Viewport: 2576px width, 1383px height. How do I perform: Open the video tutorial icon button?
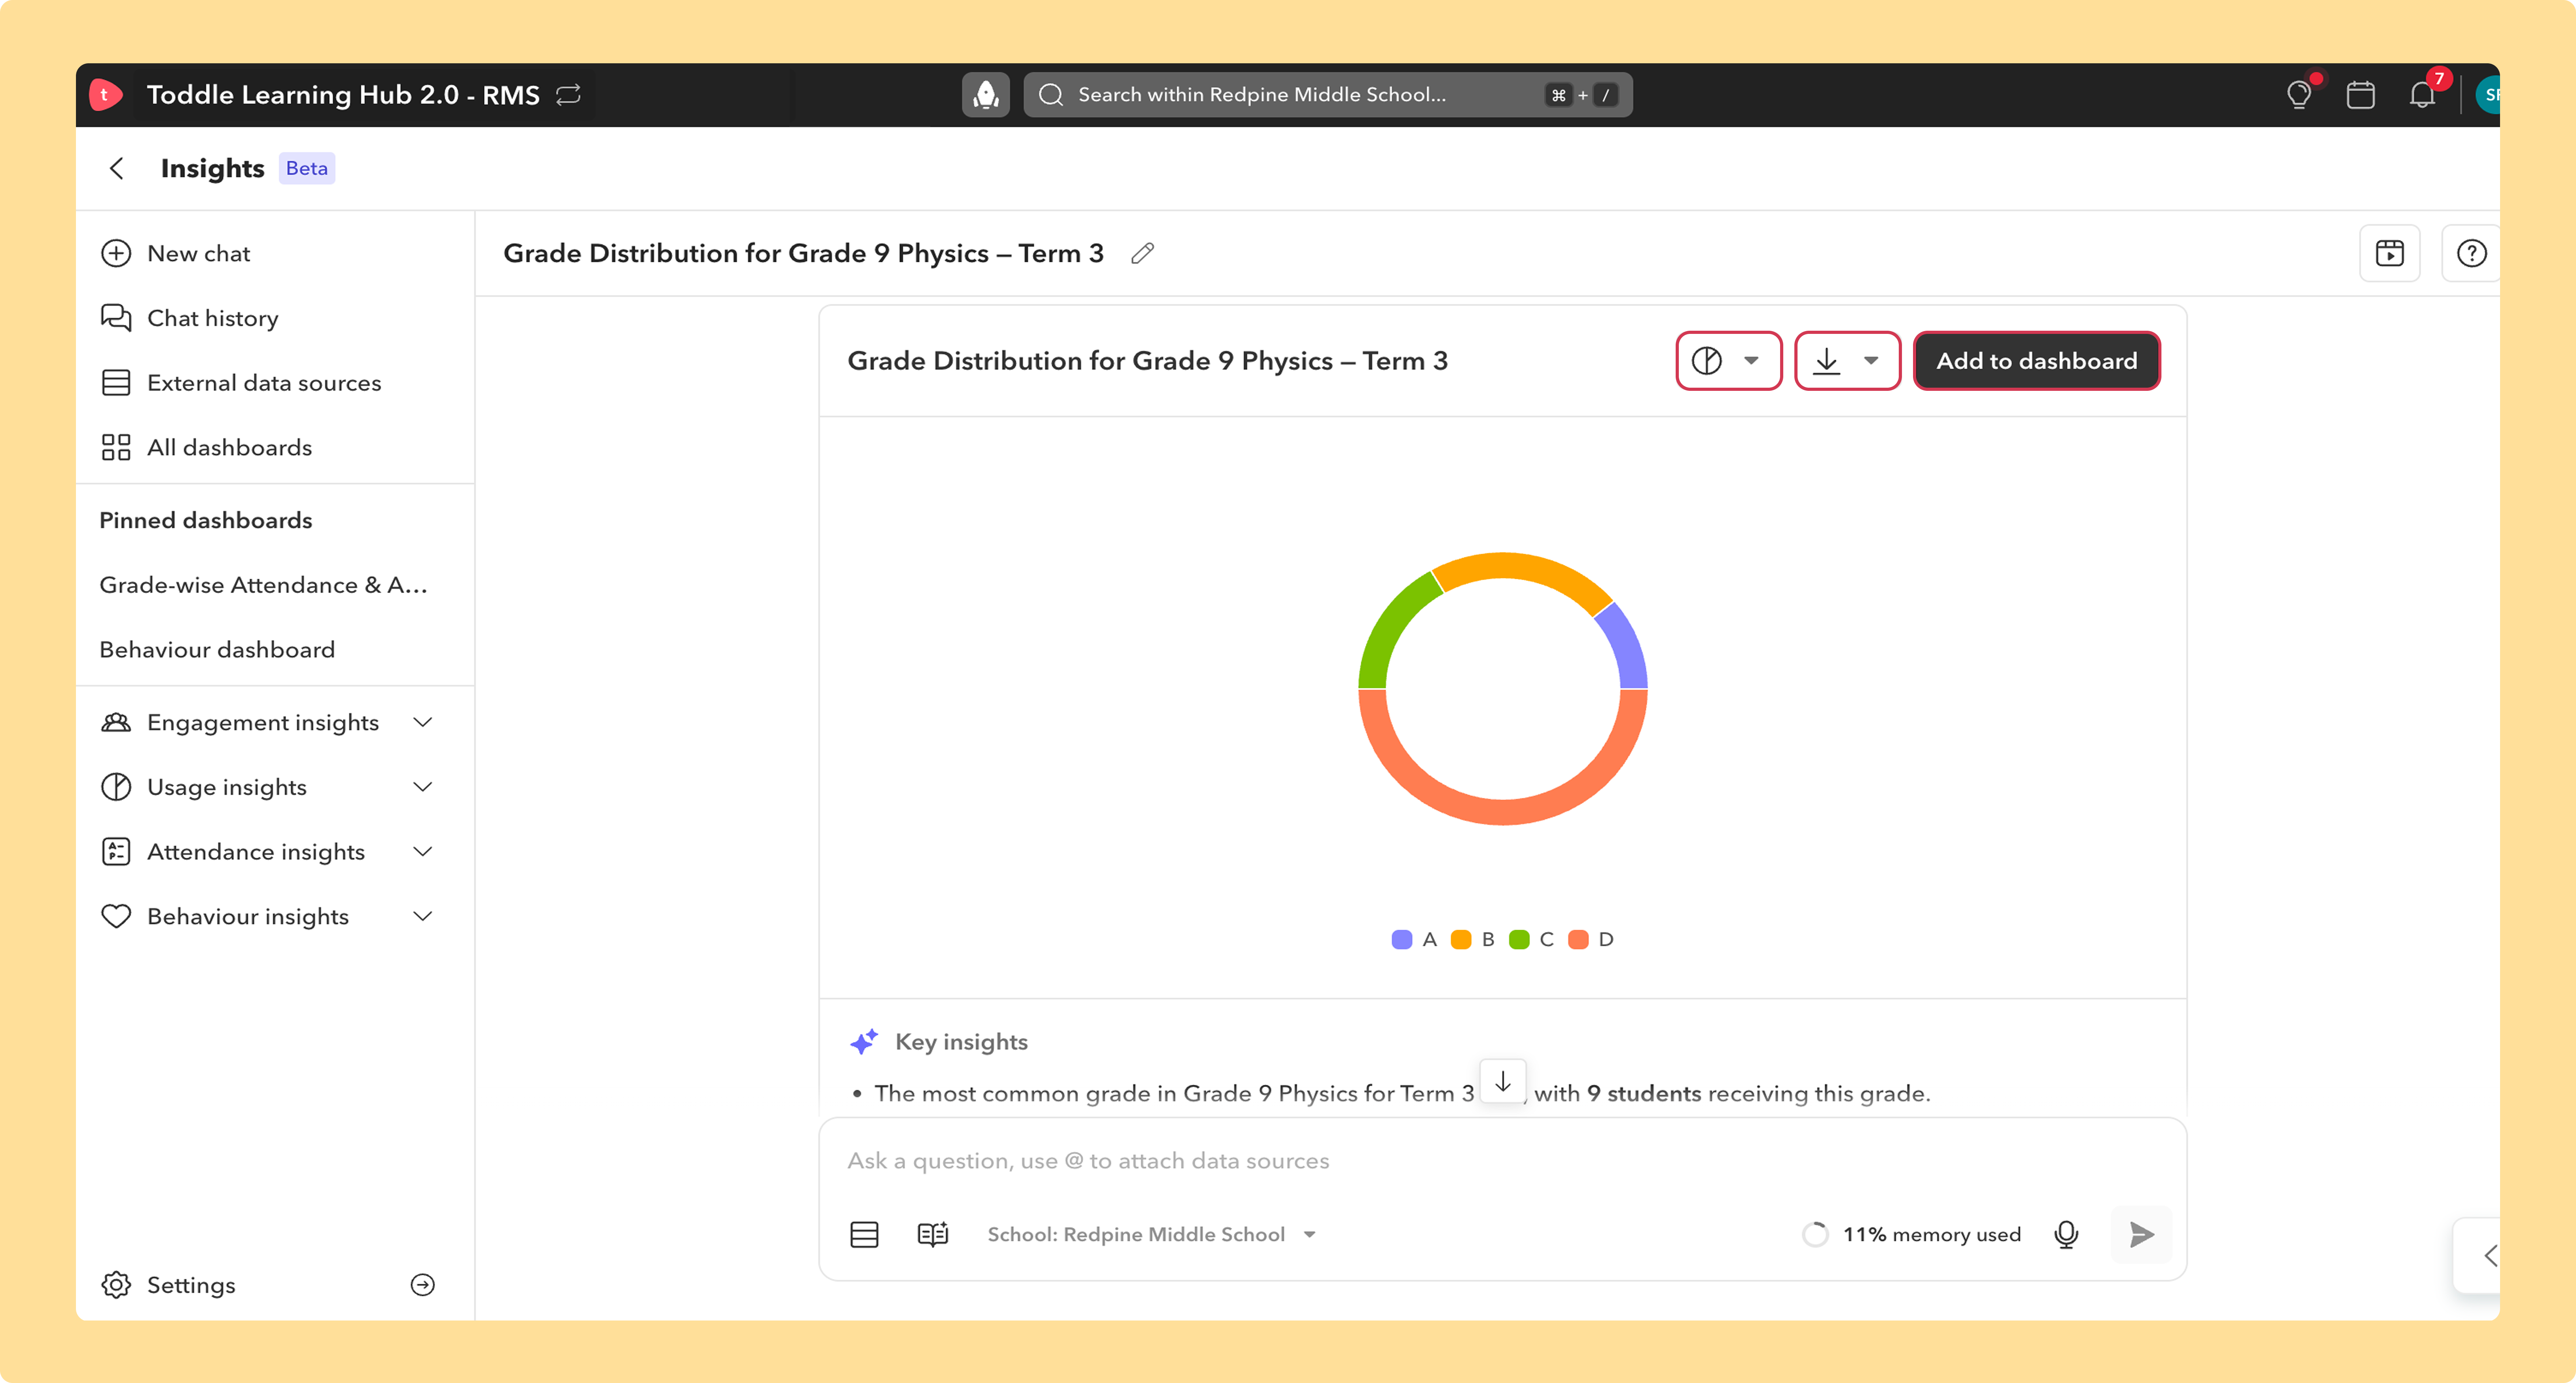[2390, 254]
